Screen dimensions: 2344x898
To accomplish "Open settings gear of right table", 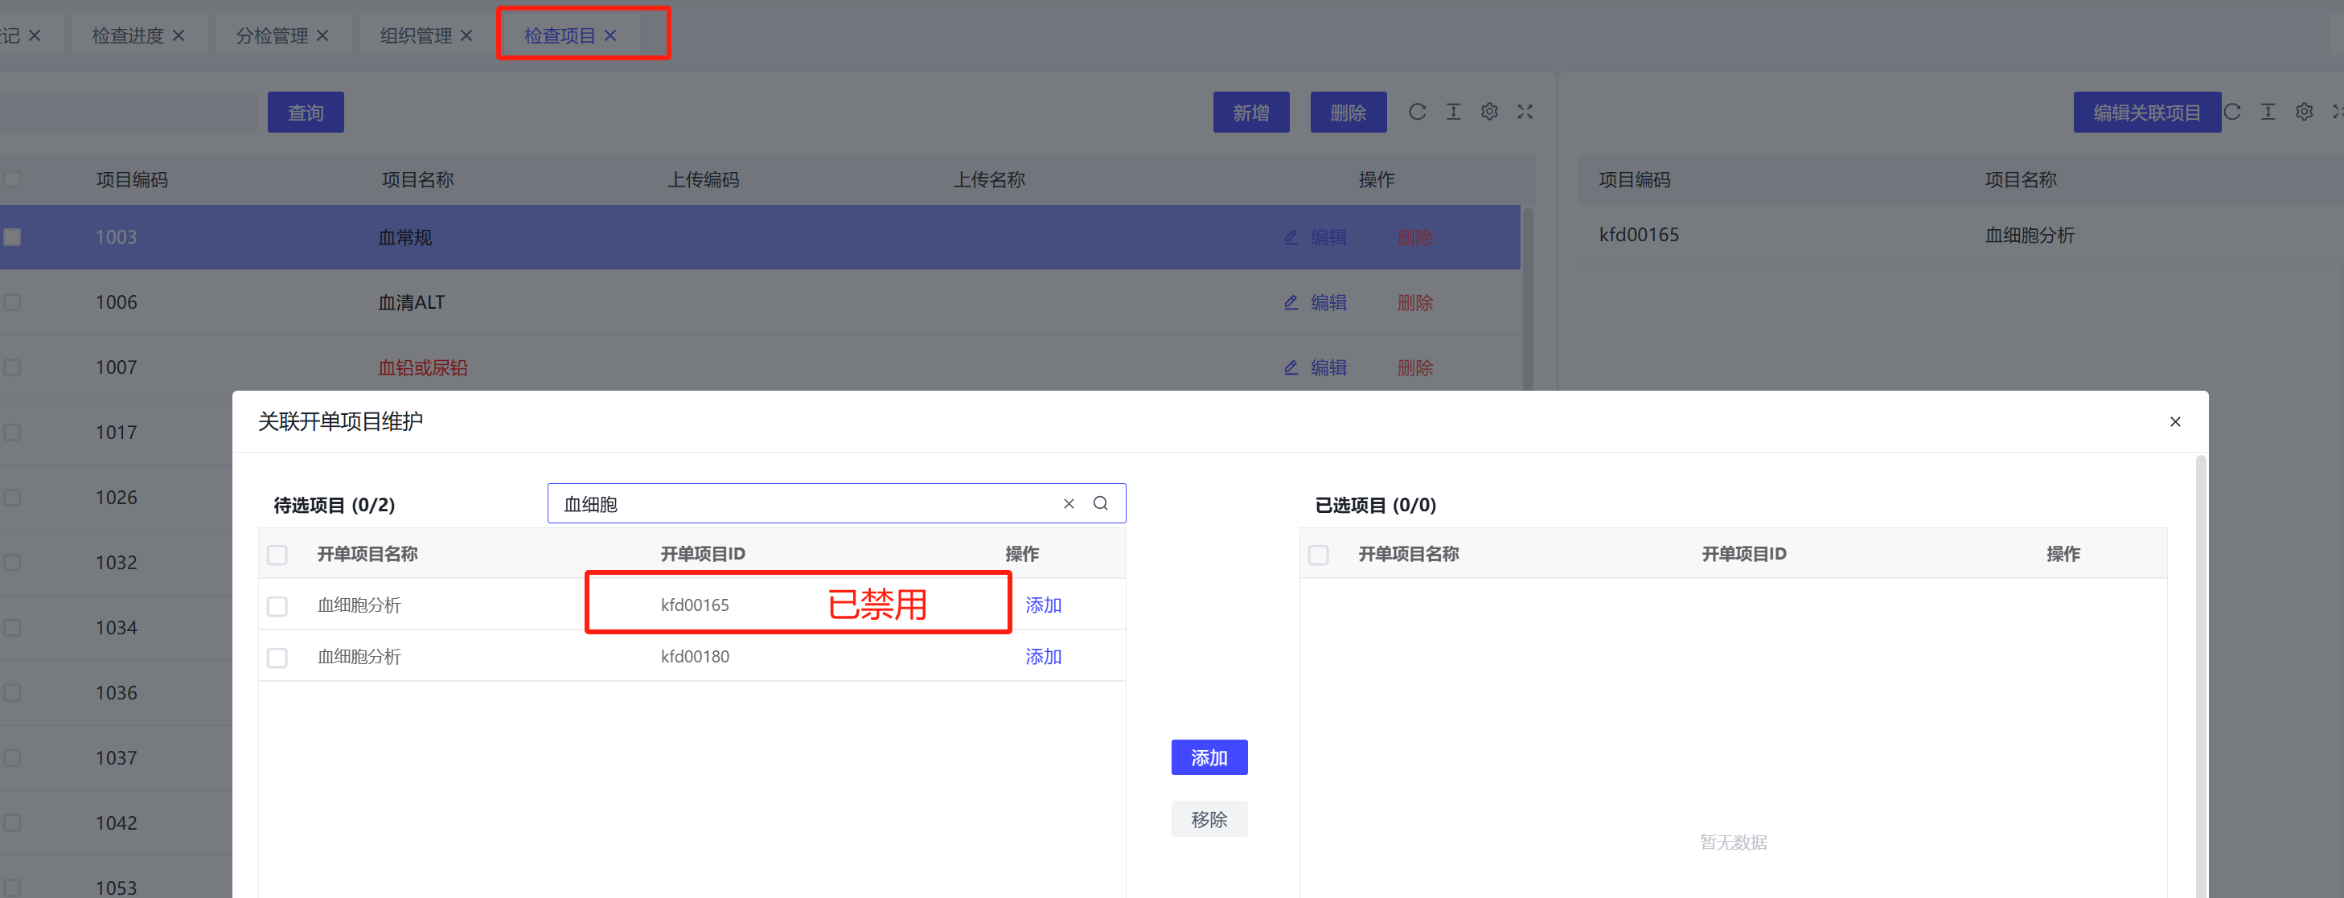I will [2304, 112].
